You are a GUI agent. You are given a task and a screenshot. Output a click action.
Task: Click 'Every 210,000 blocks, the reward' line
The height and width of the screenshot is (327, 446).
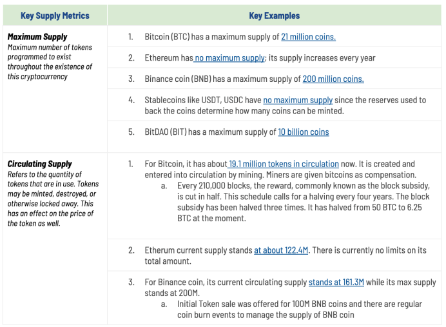point(304,186)
